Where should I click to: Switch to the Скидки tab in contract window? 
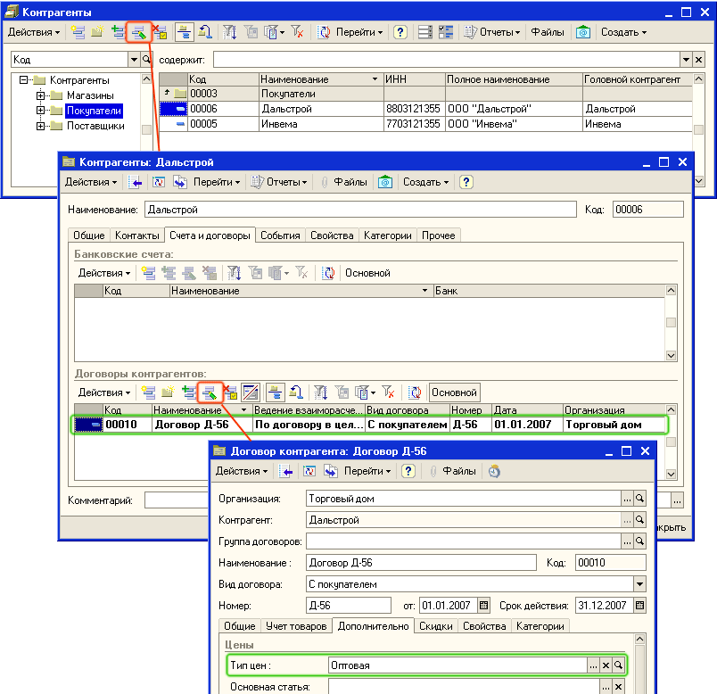point(436,626)
